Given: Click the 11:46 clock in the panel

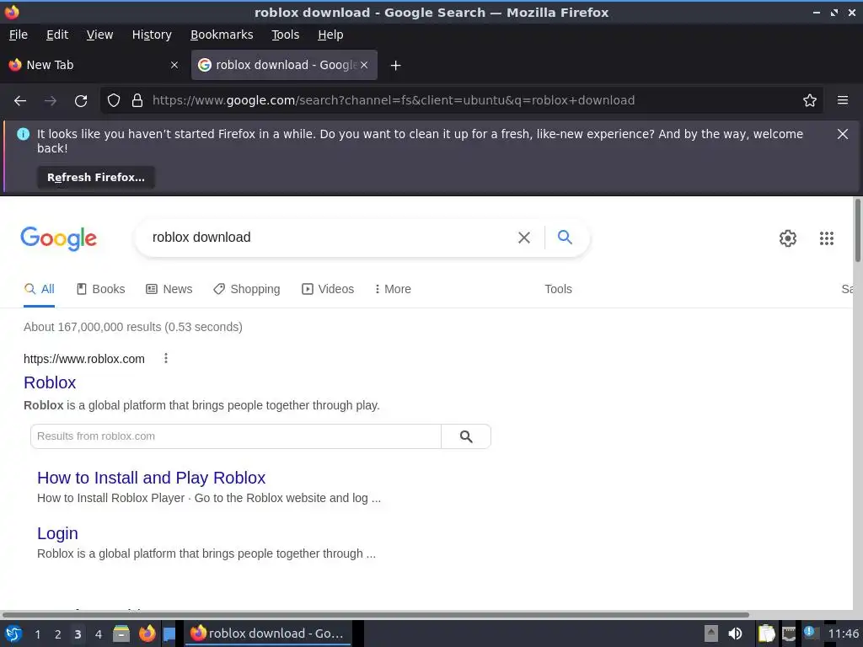Looking at the screenshot, I should [843, 634].
